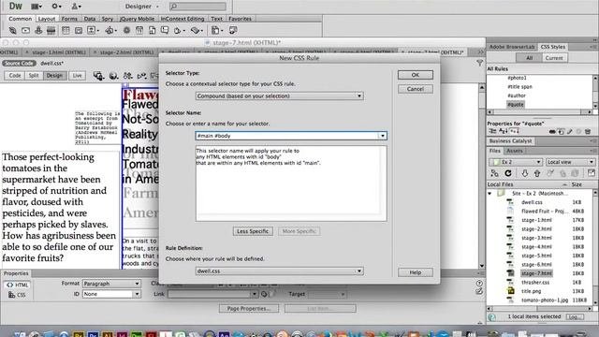Switch to Code view
This screenshot has width=599, height=337.
(15, 76)
